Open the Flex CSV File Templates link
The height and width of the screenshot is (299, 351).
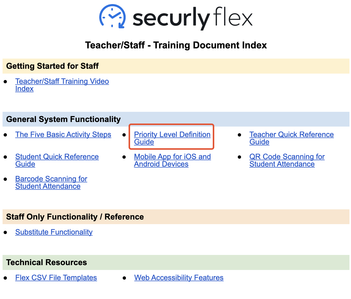pyautogui.click(x=56, y=278)
